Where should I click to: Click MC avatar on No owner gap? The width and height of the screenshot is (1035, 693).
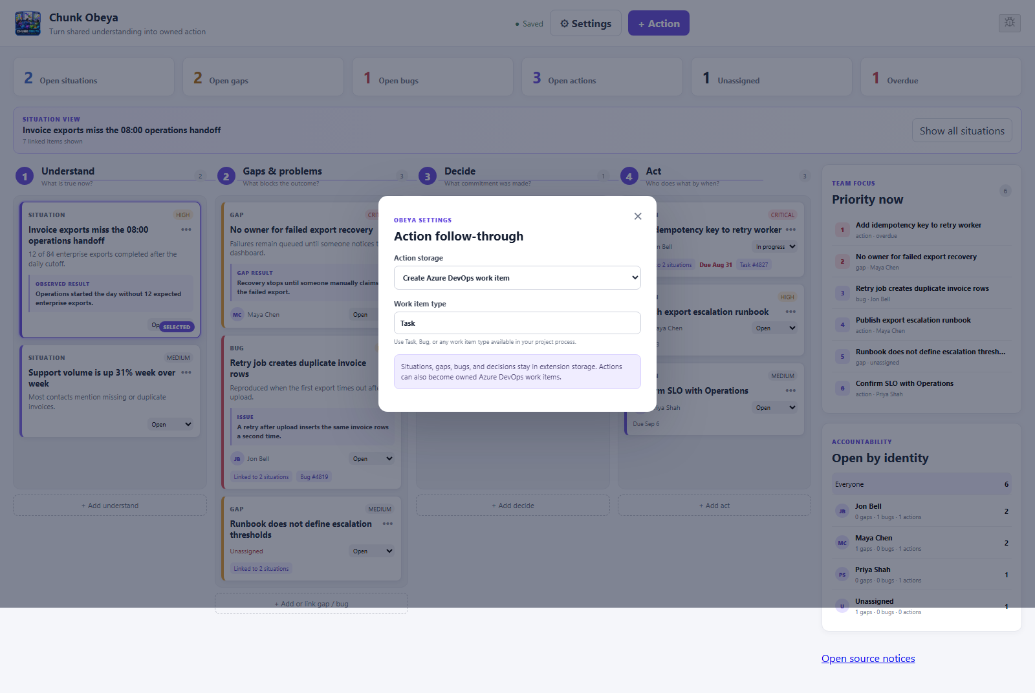pos(237,315)
